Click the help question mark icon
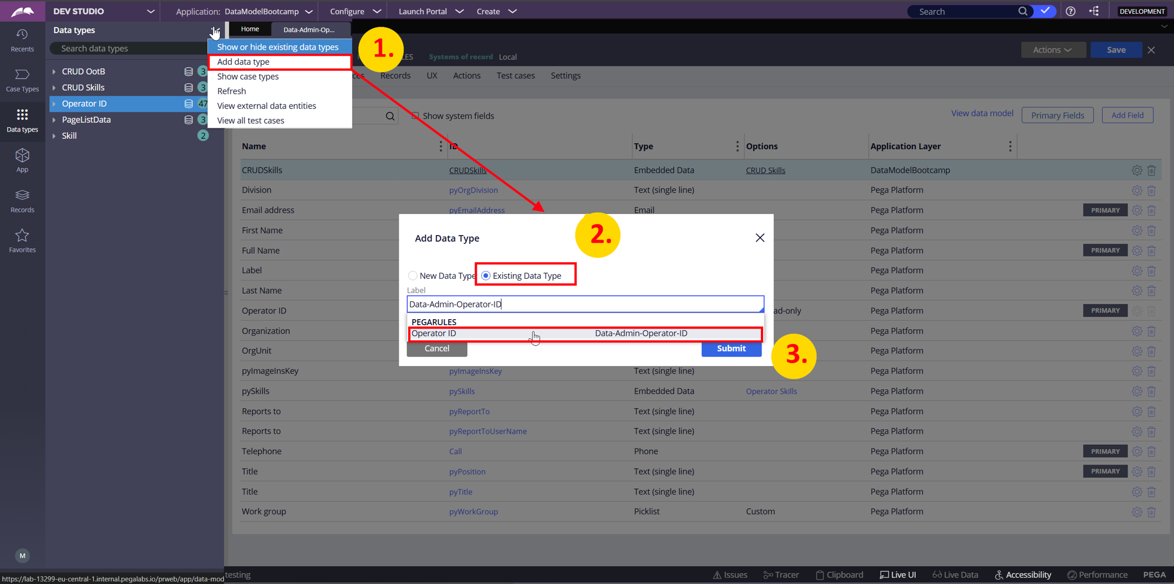 1071,11
